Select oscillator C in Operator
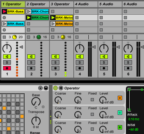The height and width of the screenshot is (134, 144). click(x=120, y=112)
